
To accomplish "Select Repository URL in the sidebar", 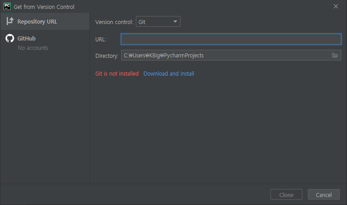I will pyautogui.click(x=45, y=21).
